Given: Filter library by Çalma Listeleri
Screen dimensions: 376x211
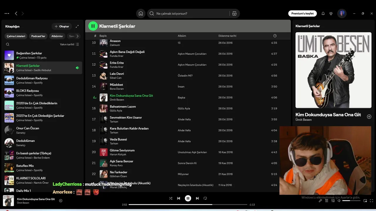Looking at the screenshot, I should pyautogui.click(x=16, y=36).
